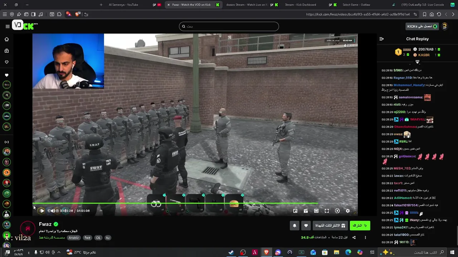Open the browse sidebar icon

pyautogui.click(x=6, y=51)
